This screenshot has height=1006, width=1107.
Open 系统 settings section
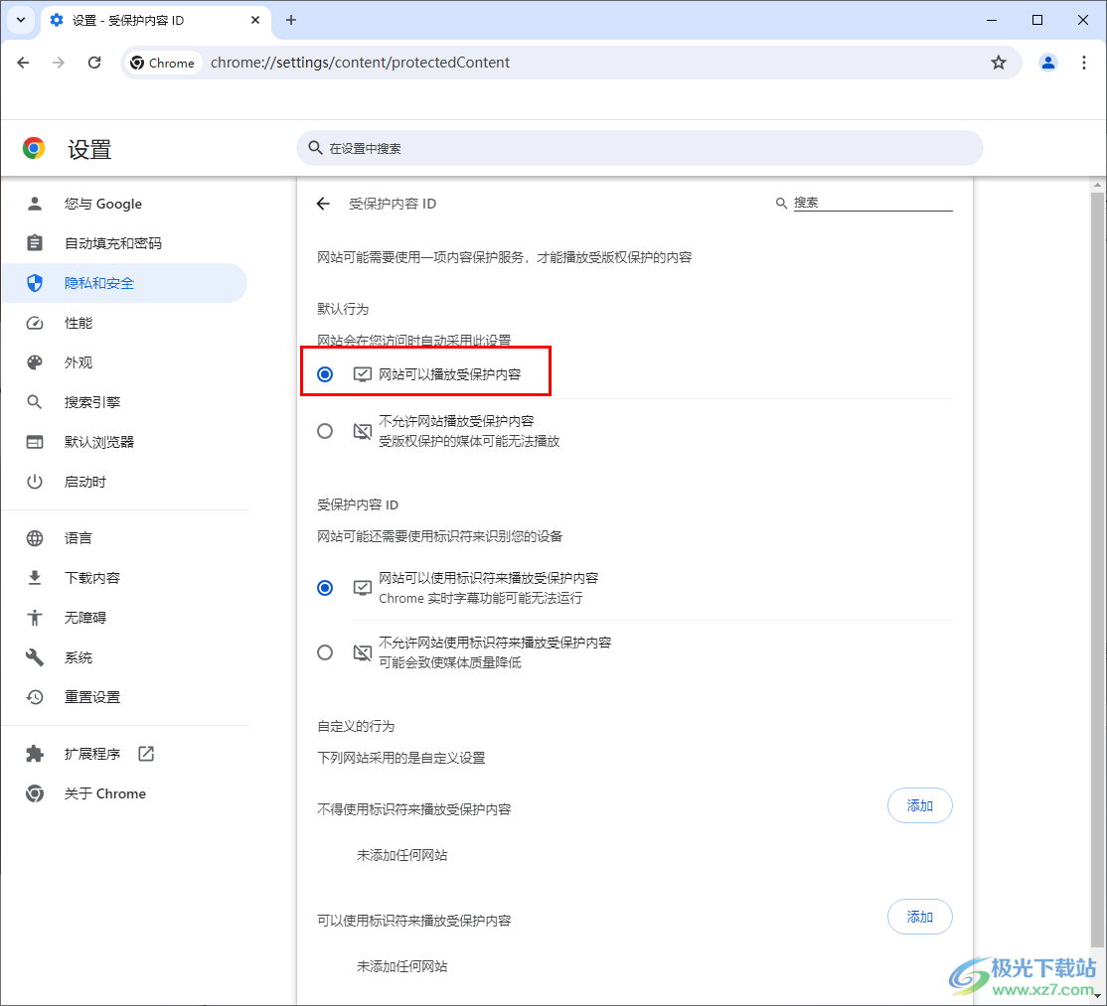coord(124,657)
